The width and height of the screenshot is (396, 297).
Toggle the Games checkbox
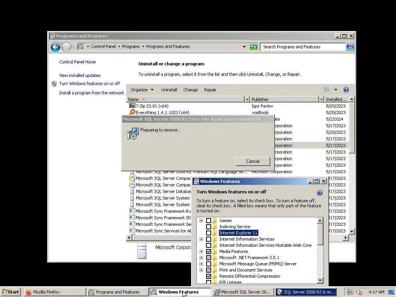208,220
